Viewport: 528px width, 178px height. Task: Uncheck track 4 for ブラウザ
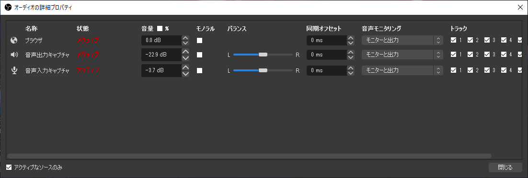504,40
